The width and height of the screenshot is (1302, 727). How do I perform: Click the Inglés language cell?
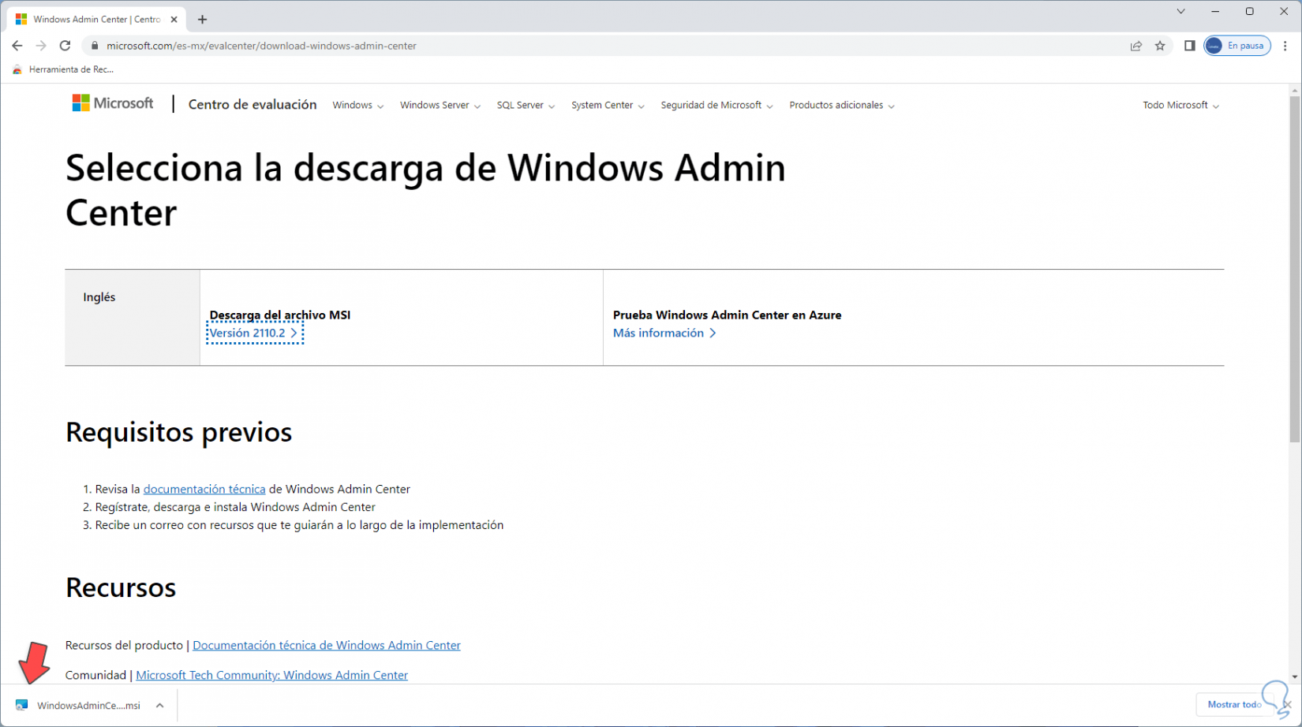[x=132, y=317]
